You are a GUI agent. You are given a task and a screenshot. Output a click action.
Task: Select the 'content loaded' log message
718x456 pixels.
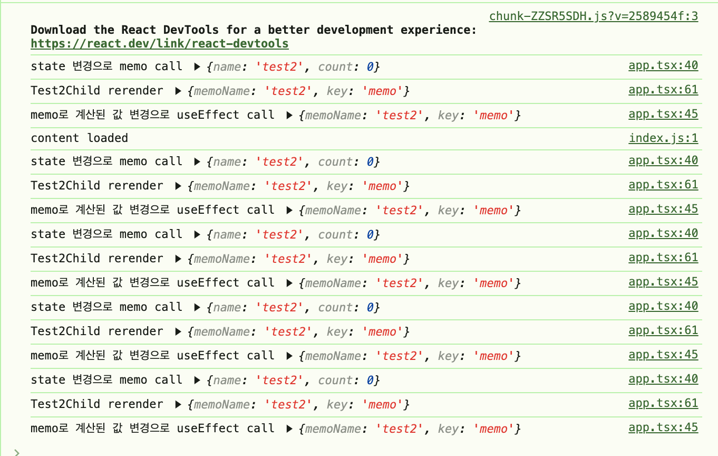80,138
